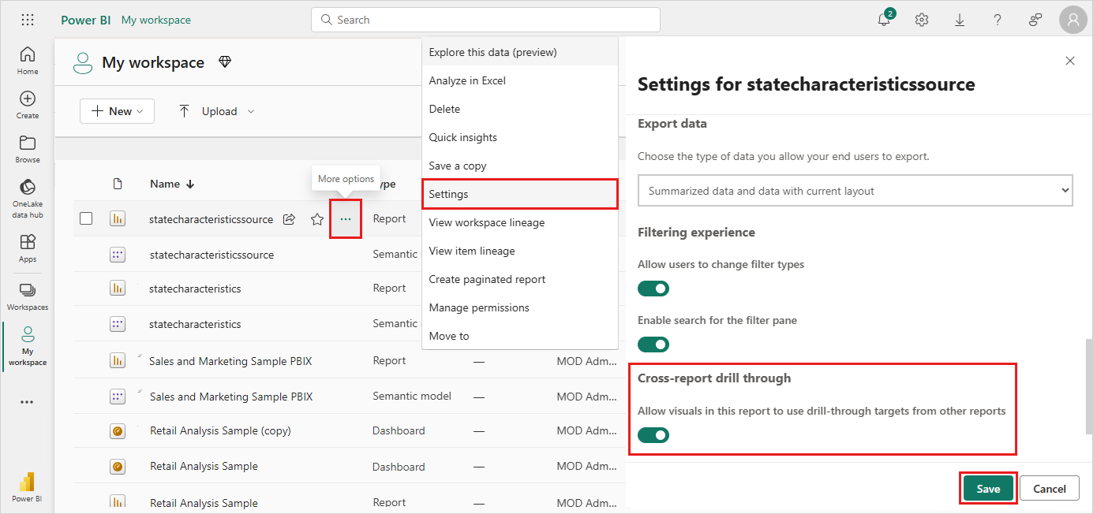Select View item lineage
The width and height of the screenshot is (1093, 514).
(520, 251)
